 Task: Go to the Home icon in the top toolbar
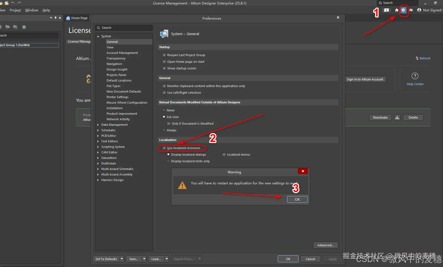[x=397, y=10]
